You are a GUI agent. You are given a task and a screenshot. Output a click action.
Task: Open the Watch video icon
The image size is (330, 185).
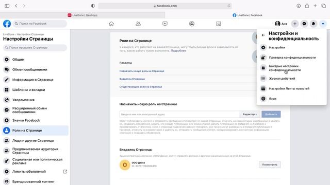click(x=165, y=24)
